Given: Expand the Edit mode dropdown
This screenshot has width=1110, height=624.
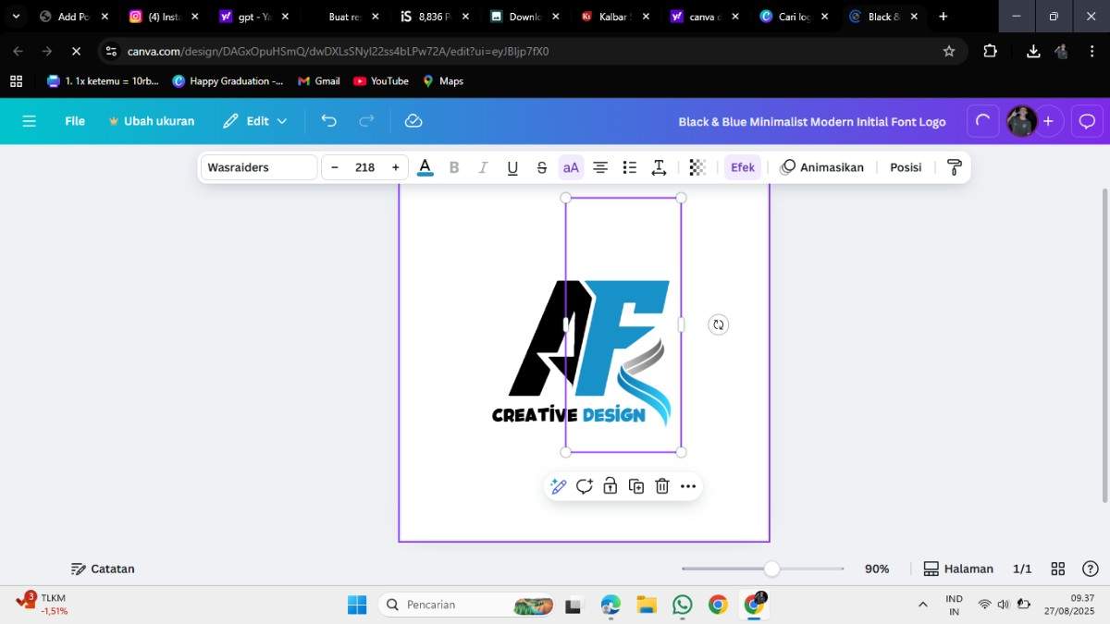Looking at the screenshot, I should click(255, 121).
